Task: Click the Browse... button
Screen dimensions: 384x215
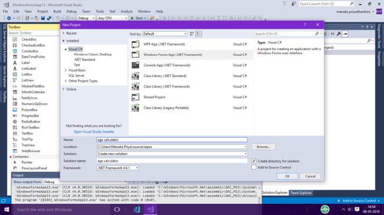Action: pos(263,147)
